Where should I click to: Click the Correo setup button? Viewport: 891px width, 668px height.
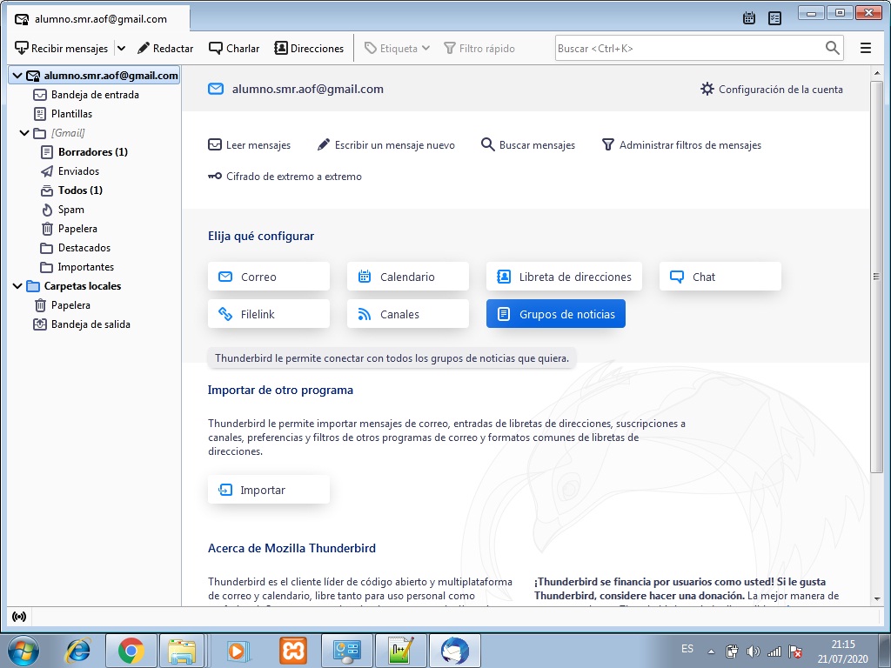click(x=269, y=277)
